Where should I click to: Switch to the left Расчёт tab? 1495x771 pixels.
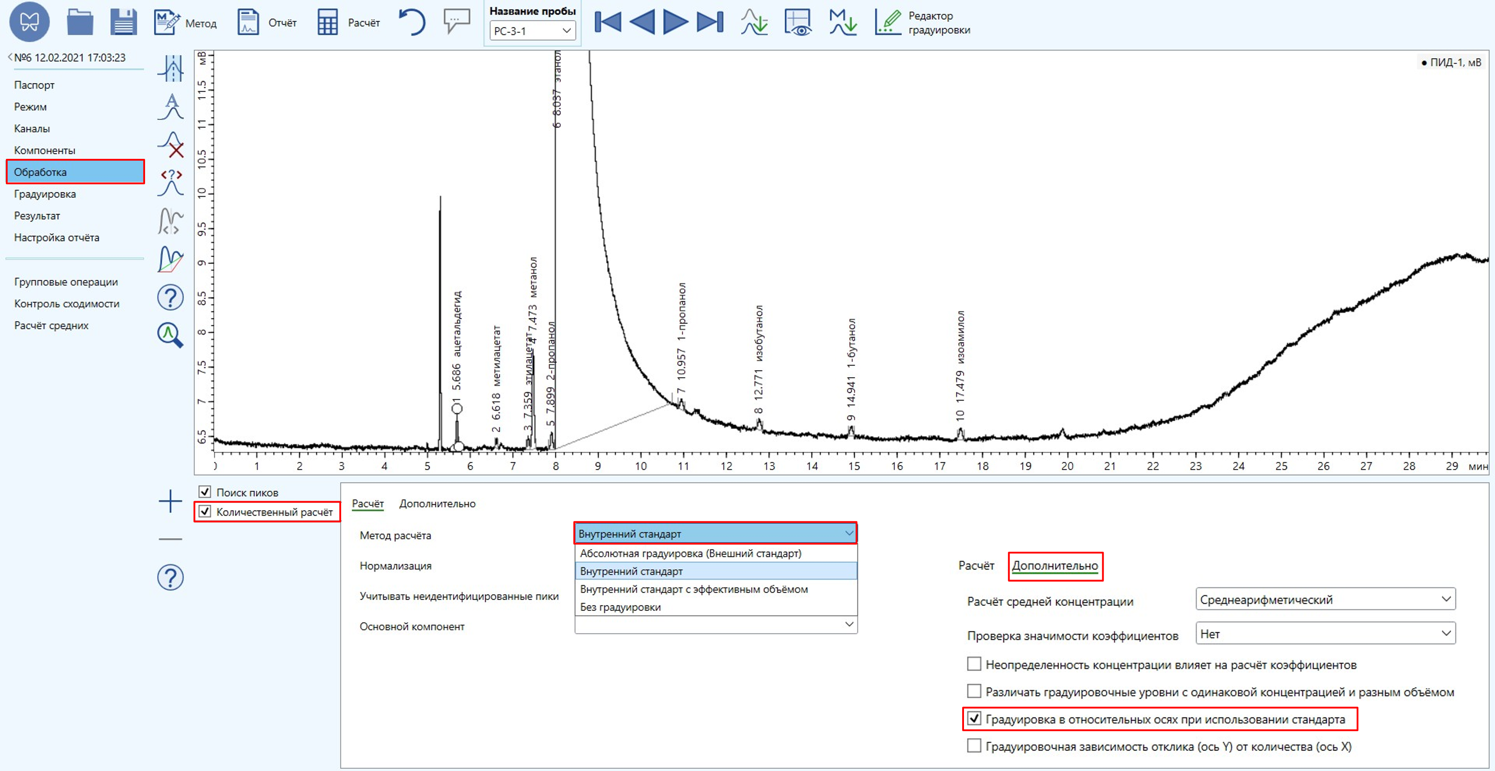point(368,503)
